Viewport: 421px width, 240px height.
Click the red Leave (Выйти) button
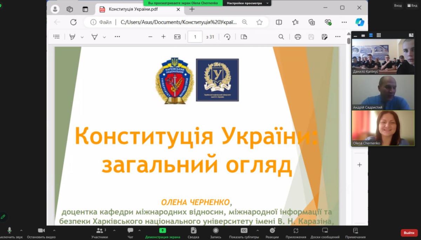[409, 233]
